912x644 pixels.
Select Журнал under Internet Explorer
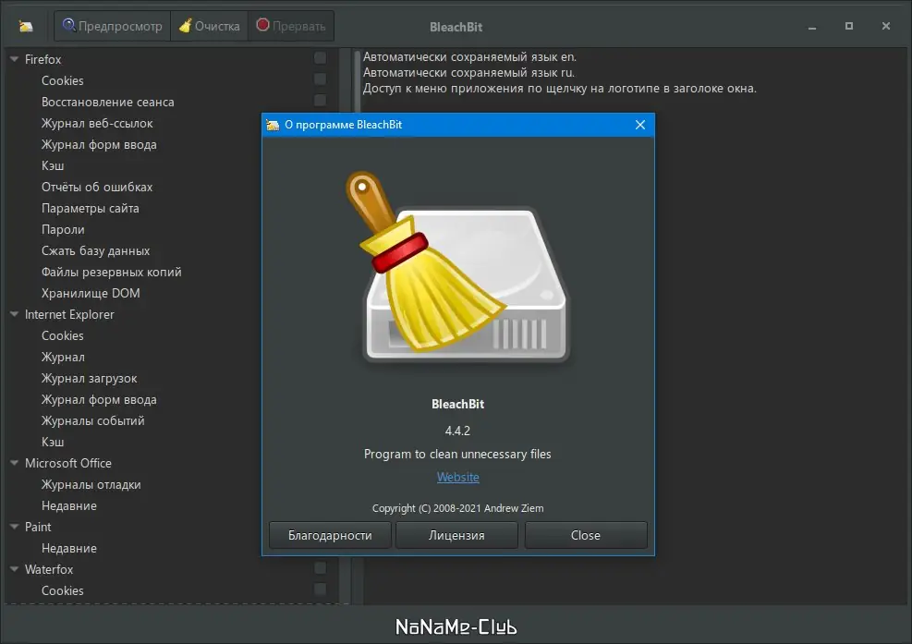63,357
